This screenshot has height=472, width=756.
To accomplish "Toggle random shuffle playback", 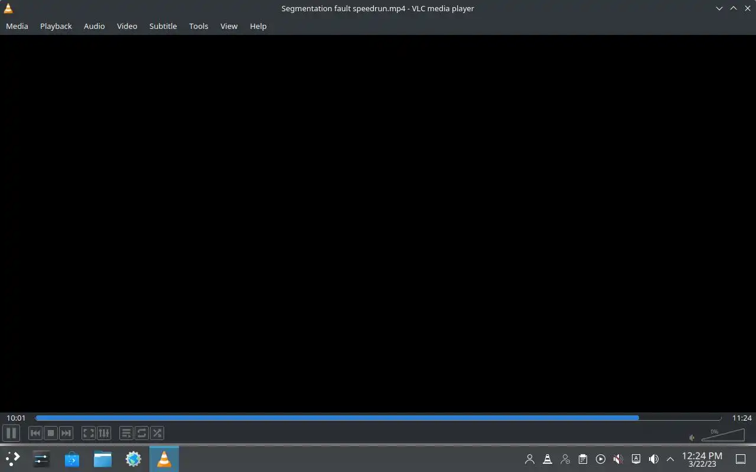I will coord(157,433).
